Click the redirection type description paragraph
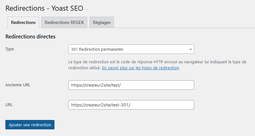This screenshot has height=136, width=255. pos(157,62)
